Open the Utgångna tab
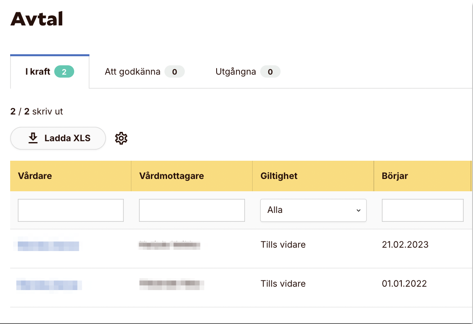The height and width of the screenshot is (324, 473). [248, 72]
